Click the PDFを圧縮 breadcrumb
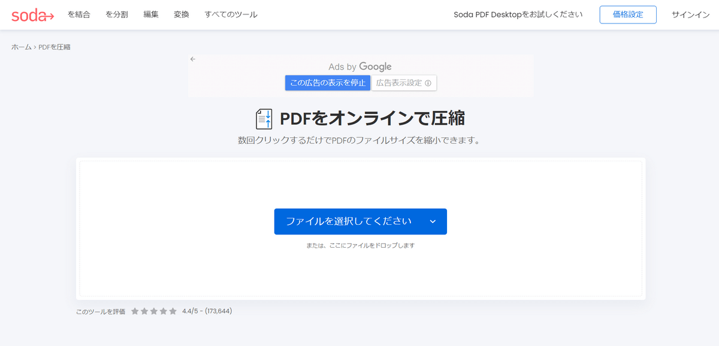This screenshot has height=346, width=719. click(55, 47)
